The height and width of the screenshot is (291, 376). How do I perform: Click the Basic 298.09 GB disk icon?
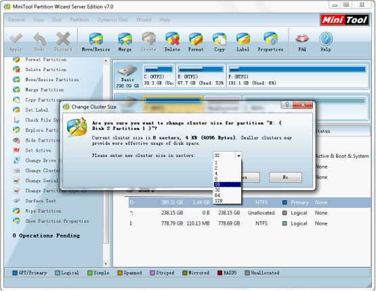coord(127,71)
